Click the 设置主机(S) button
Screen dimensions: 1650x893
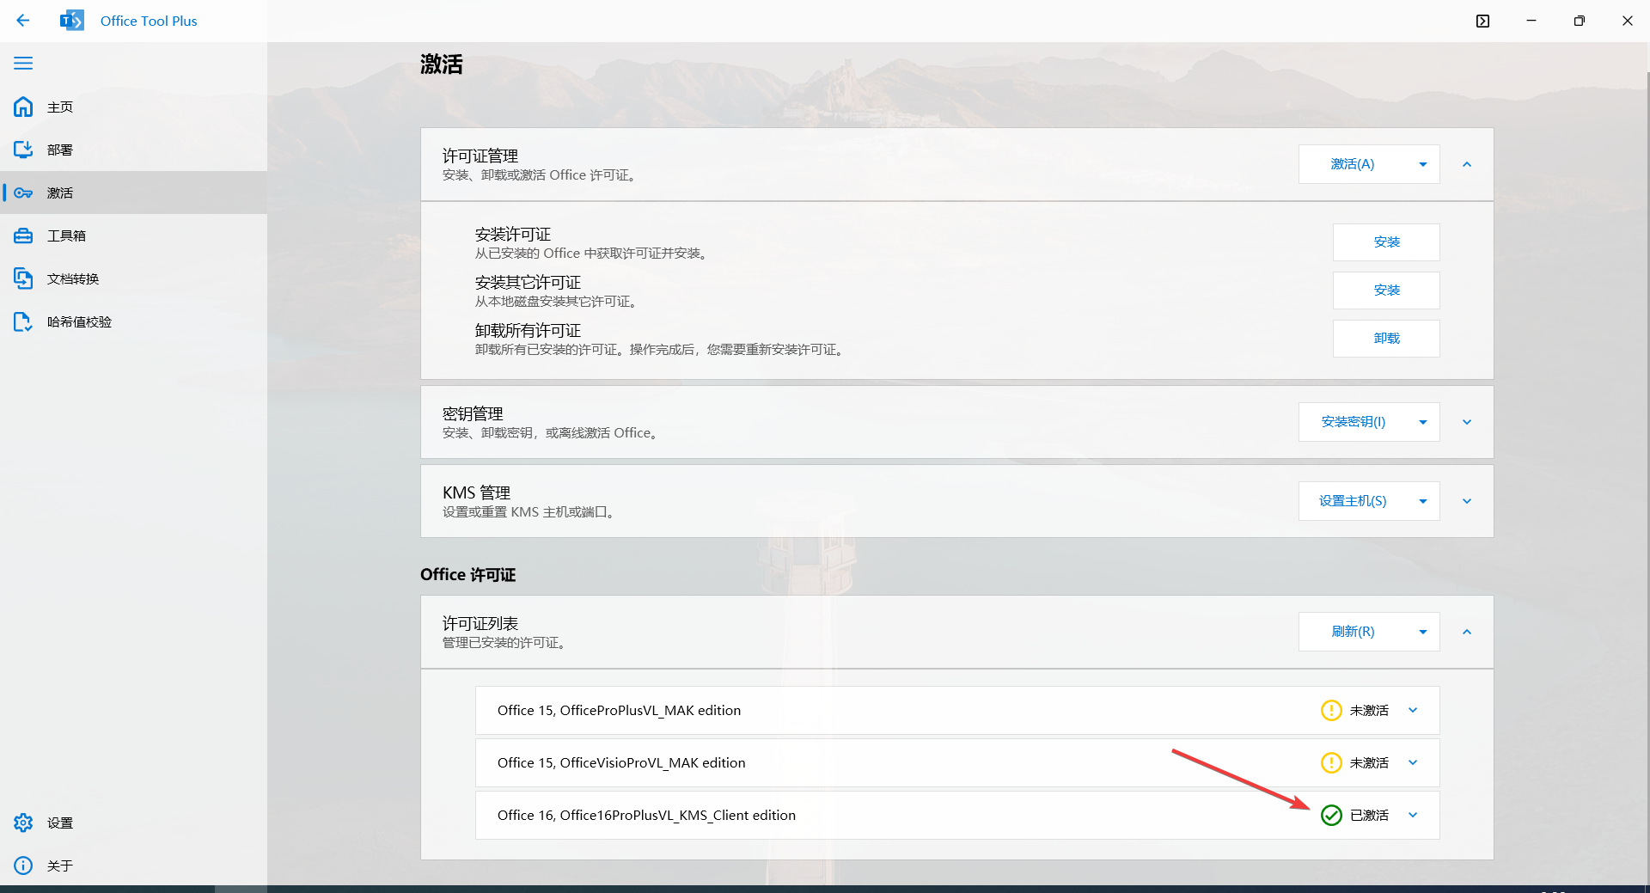coord(1352,501)
